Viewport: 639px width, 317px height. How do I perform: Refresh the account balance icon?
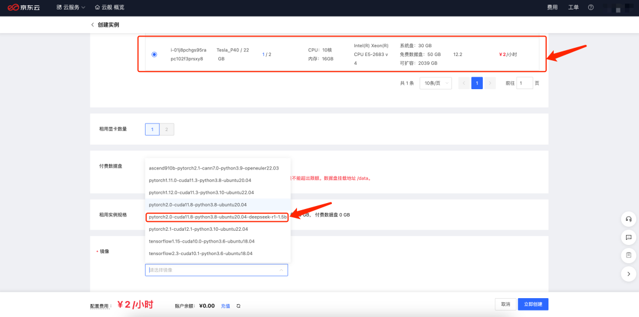[x=238, y=306]
